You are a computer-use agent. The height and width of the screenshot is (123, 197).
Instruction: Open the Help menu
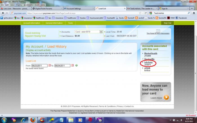(43, 5)
